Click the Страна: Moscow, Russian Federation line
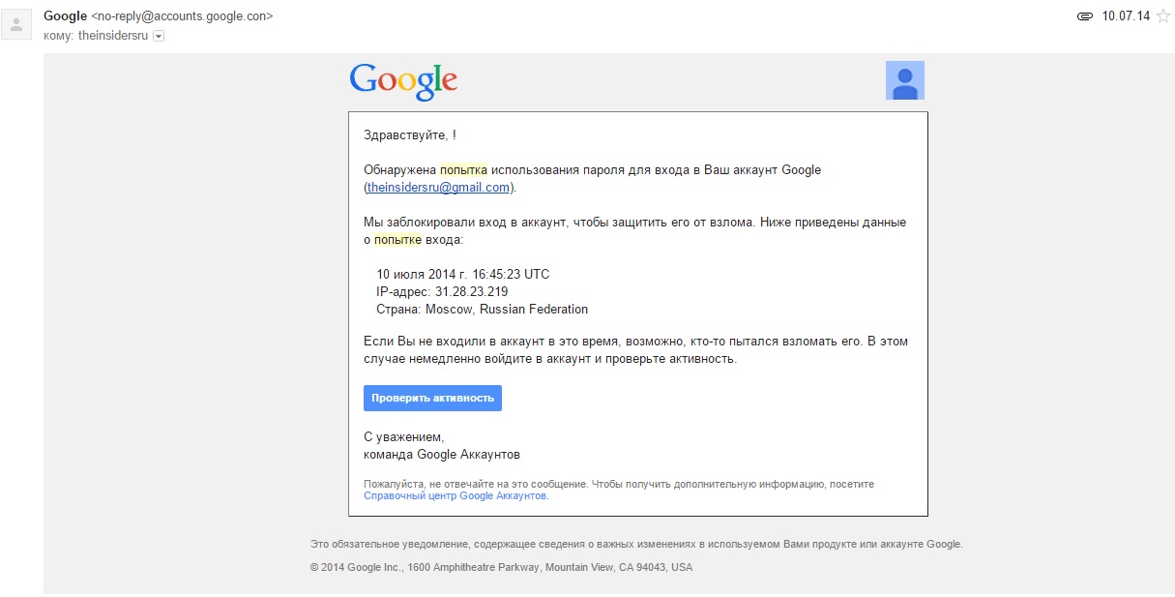The width and height of the screenshot is (1175, 597). pyautogui.click(x=482, y=310)
